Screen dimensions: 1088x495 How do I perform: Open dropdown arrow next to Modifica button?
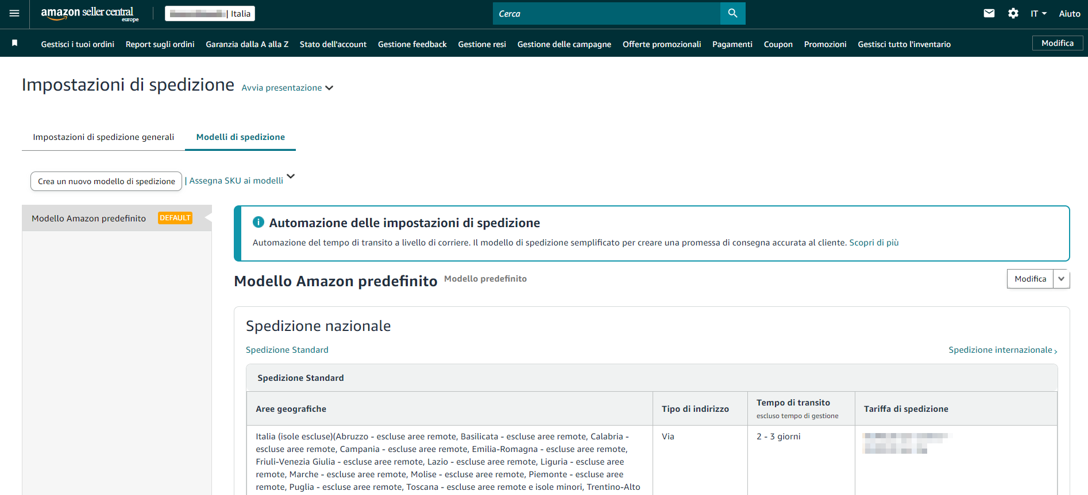coord(1061,279)
